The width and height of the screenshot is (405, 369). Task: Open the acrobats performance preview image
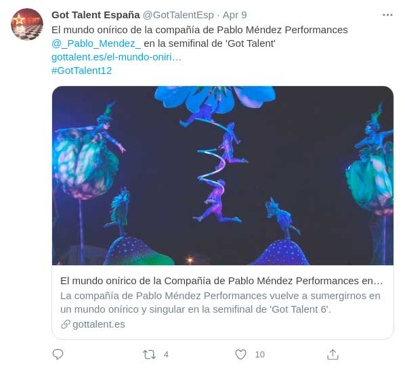tap(223, 176)
